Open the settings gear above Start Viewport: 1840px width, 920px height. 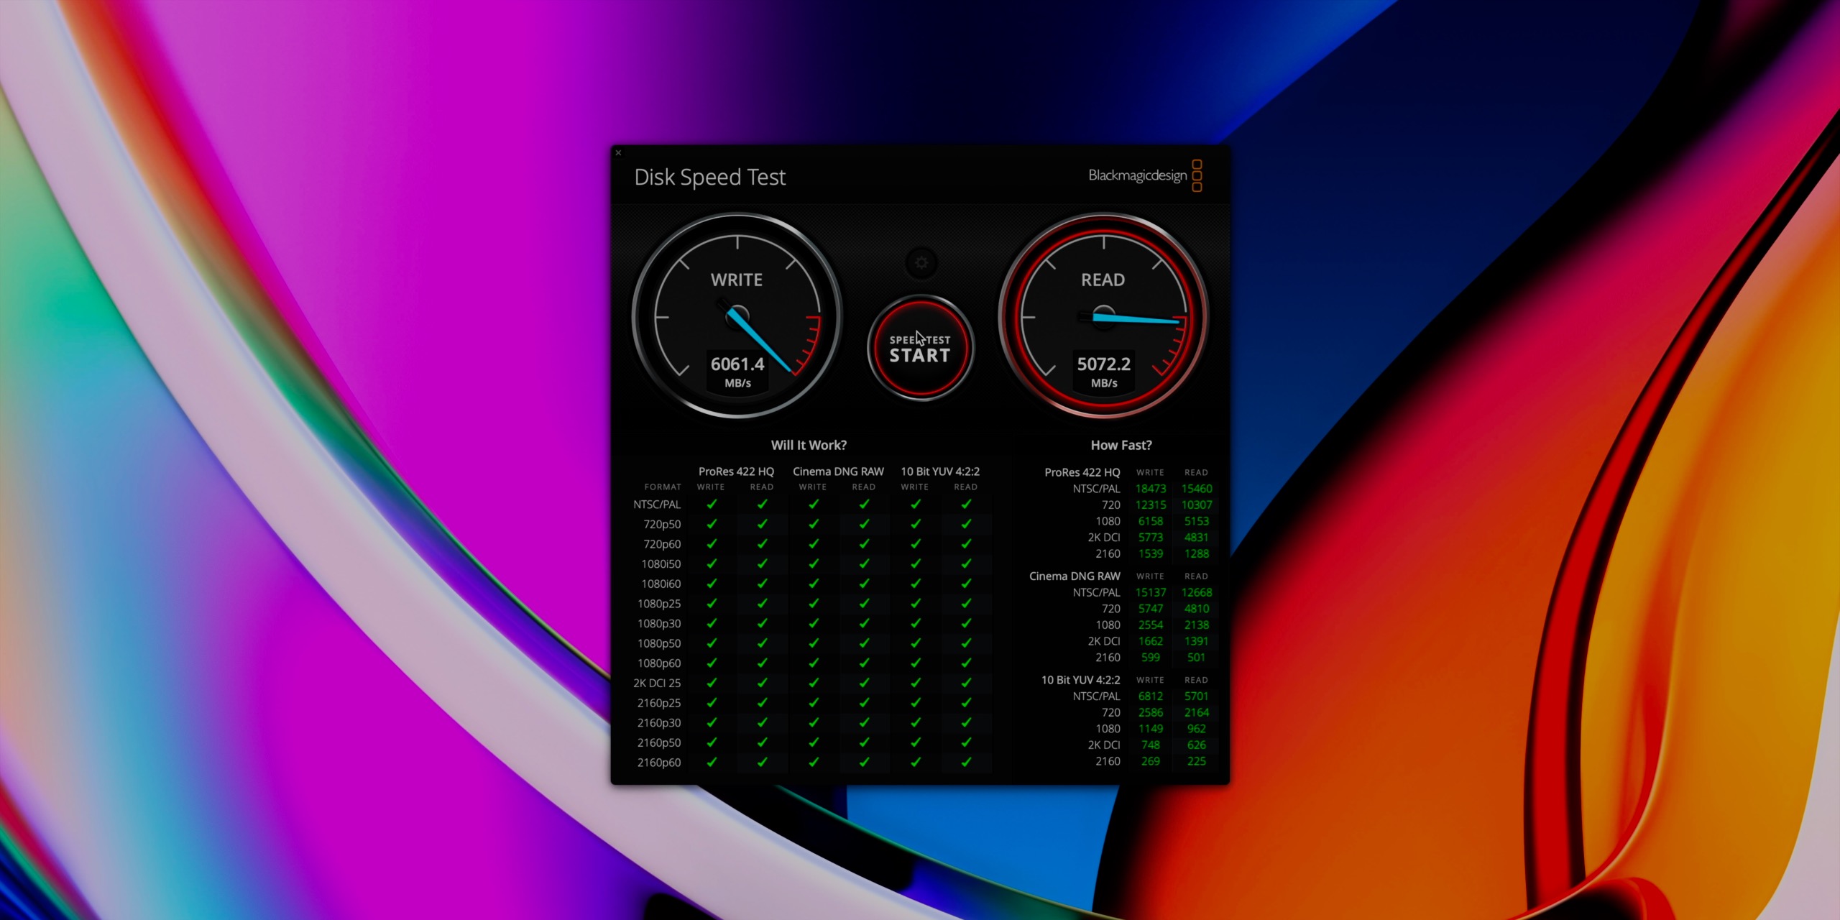(x=921, y=263)
